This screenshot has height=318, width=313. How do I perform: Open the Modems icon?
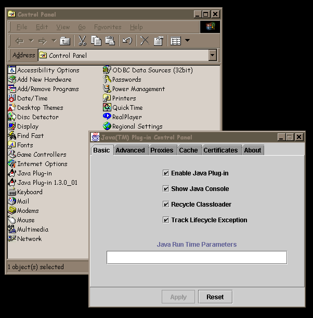[x=12, y=210]
